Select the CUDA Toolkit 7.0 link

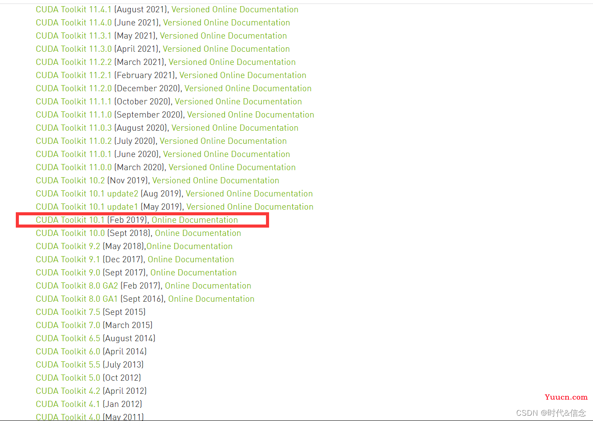(68, 325)
